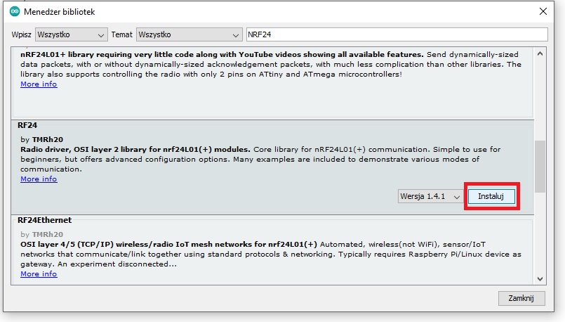This screenshot has height=322, width=565.
Task: Expand the Temat topic filter dropdown
Action: point(189,34)
